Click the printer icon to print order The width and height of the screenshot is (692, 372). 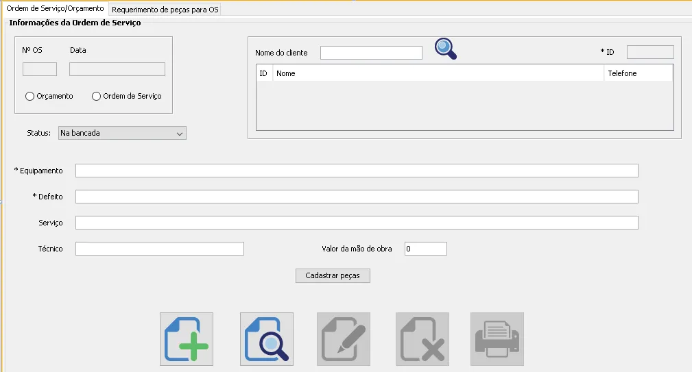coord(497,339)
